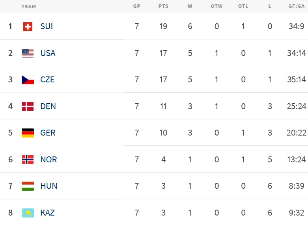Click Norway's 13:24 goal difference cell
The width and height of the screenshot is (308, 225).
coord(297,160)
